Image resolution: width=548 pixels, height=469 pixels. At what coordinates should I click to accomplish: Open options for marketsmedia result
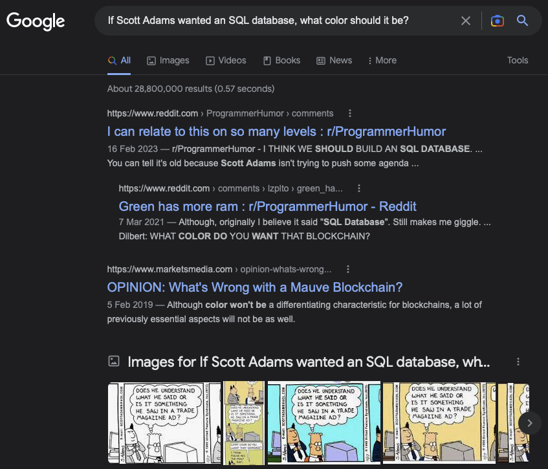[x=347, y=269]
